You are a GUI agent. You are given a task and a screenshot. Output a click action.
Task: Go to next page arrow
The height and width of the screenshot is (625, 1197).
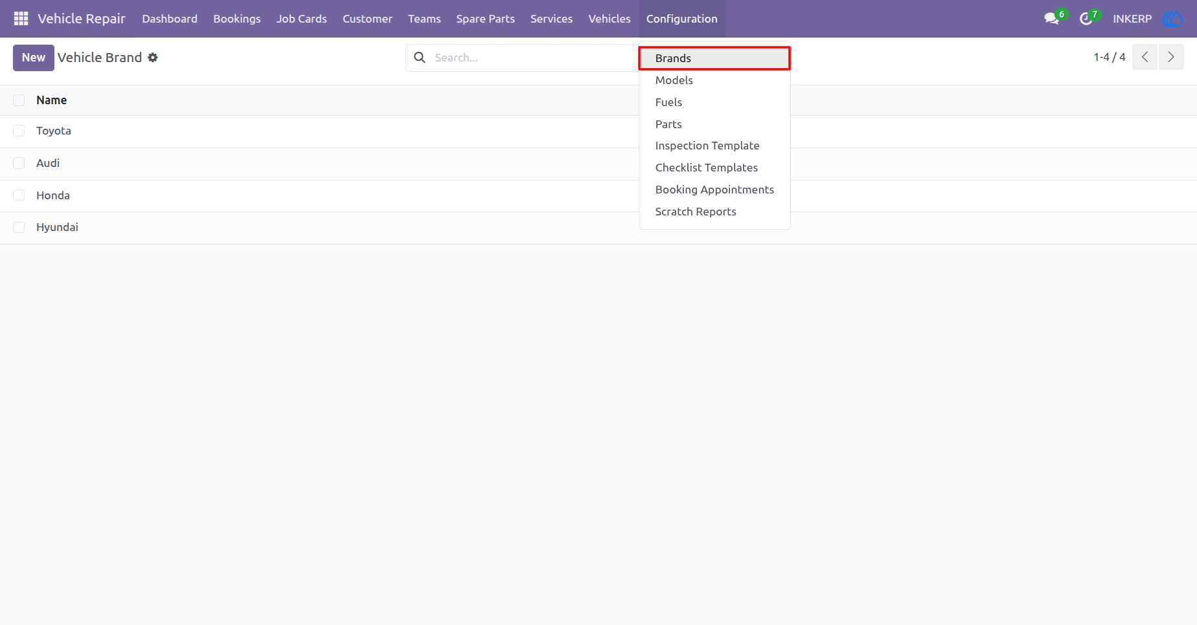1171,58
